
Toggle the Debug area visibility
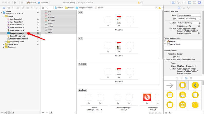pos(195,3)
